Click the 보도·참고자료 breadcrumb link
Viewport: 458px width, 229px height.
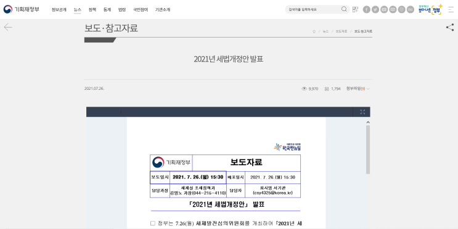click(363, 31)
